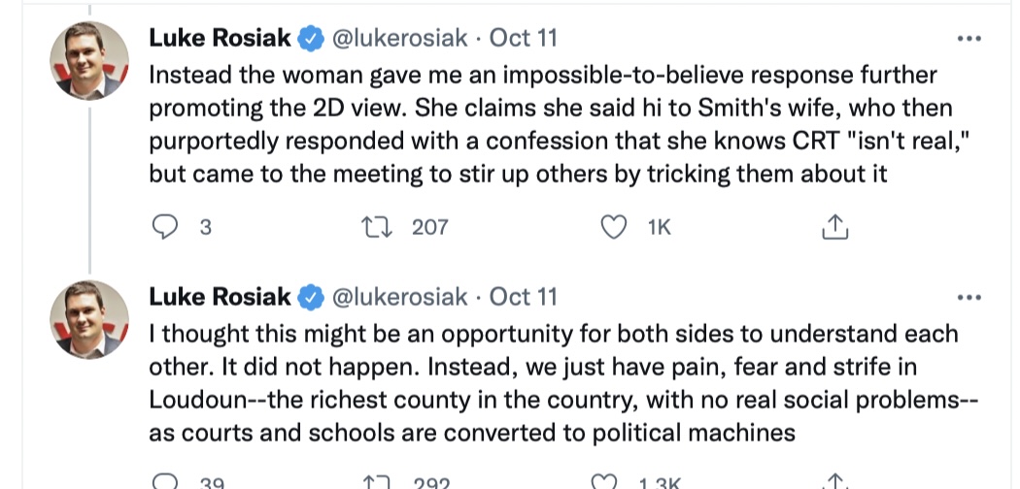Open the profile picture beside the Loudoun tweet
The width and height of the screenshot is (1020, 489).
[89, 319]
